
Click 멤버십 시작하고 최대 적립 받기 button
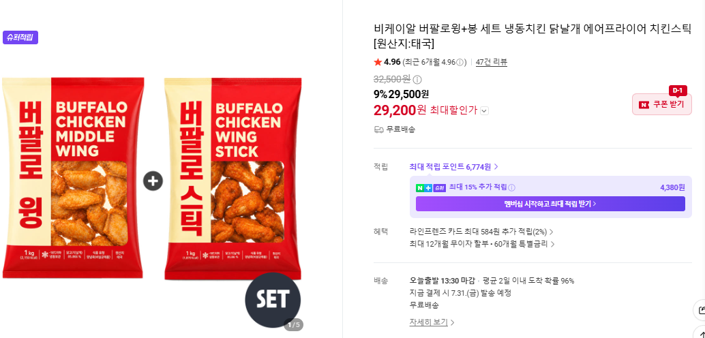[x=550, y=204]
